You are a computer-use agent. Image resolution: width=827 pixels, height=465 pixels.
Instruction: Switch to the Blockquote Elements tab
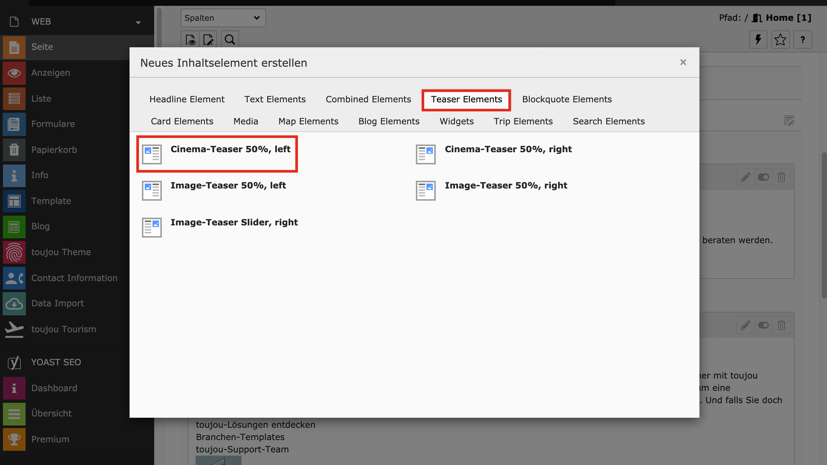tap(566, 99)
